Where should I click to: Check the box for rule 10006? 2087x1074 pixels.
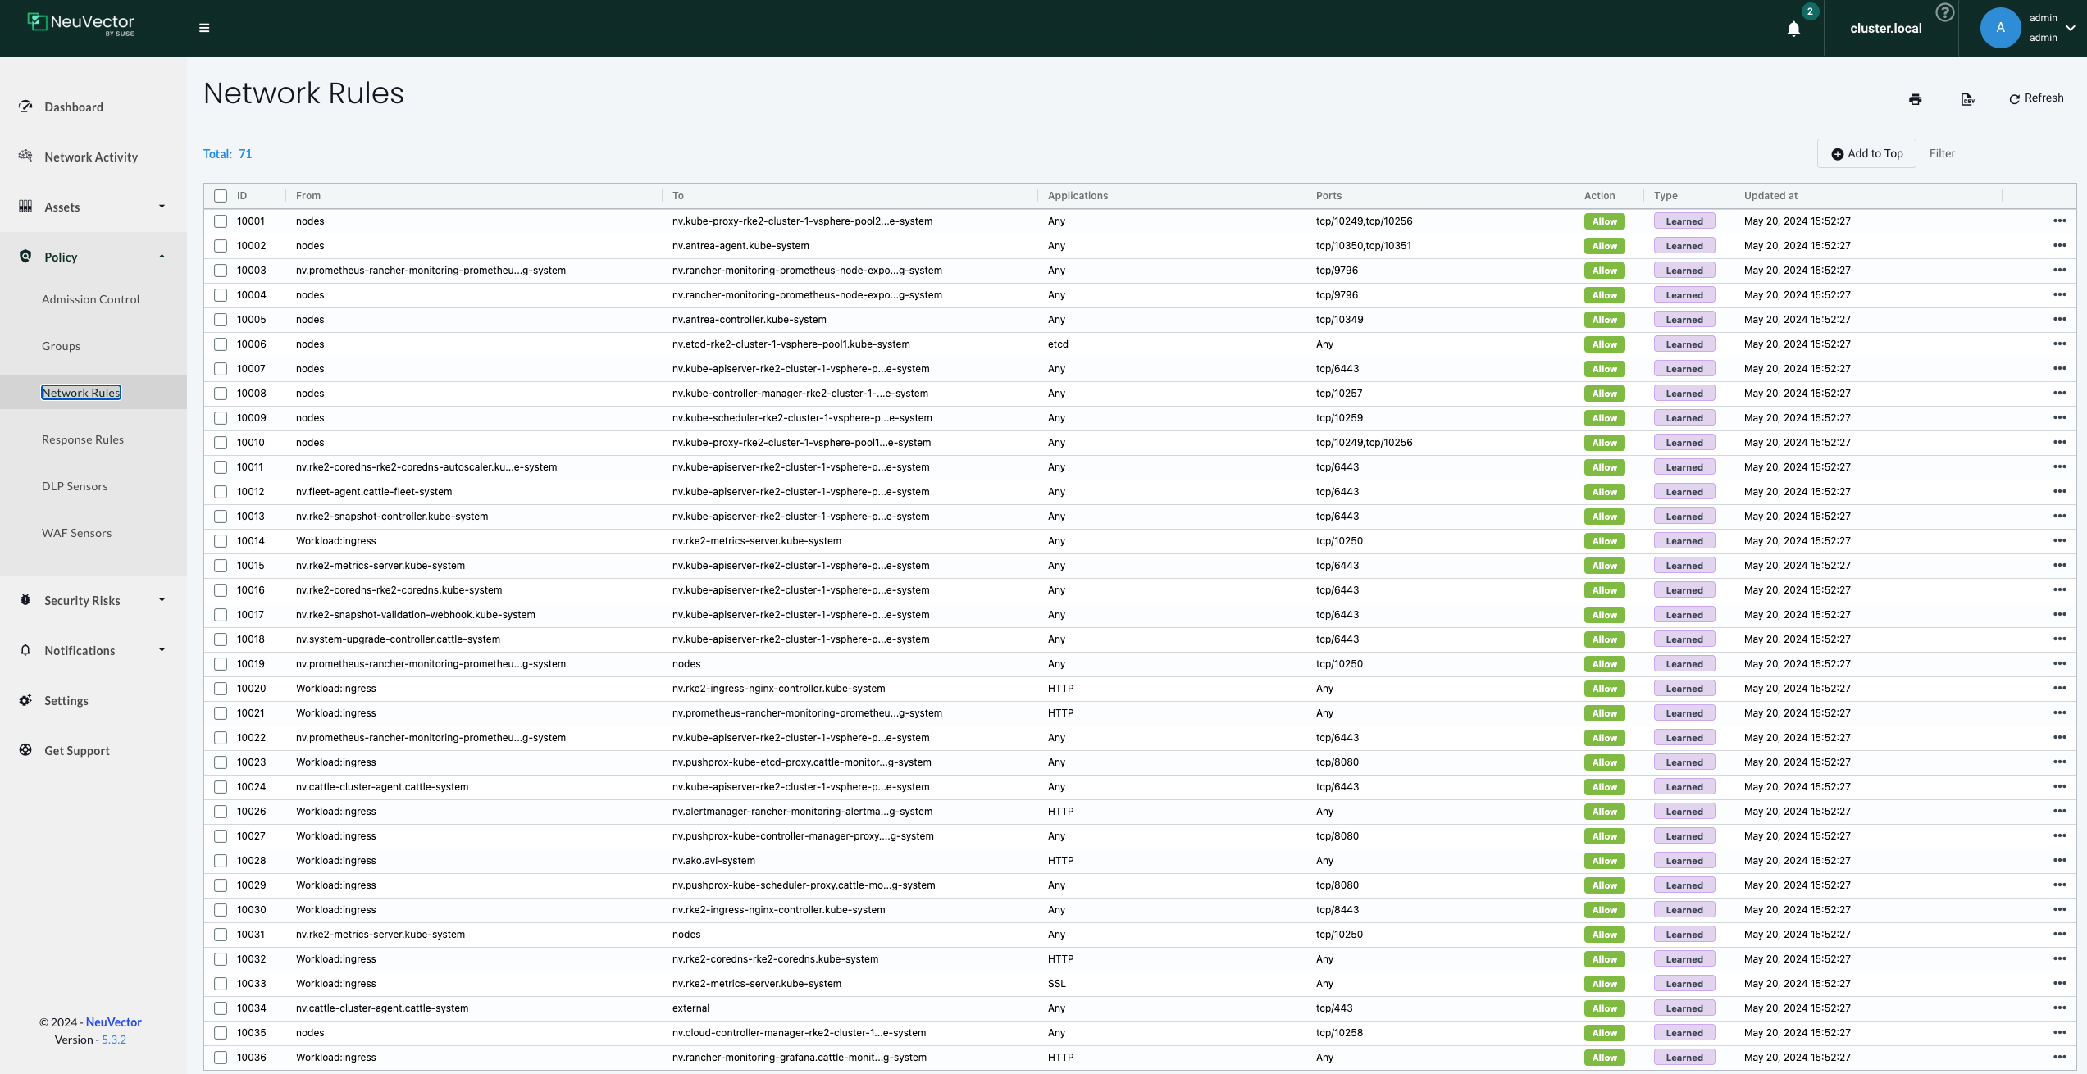tap(221, 344)
